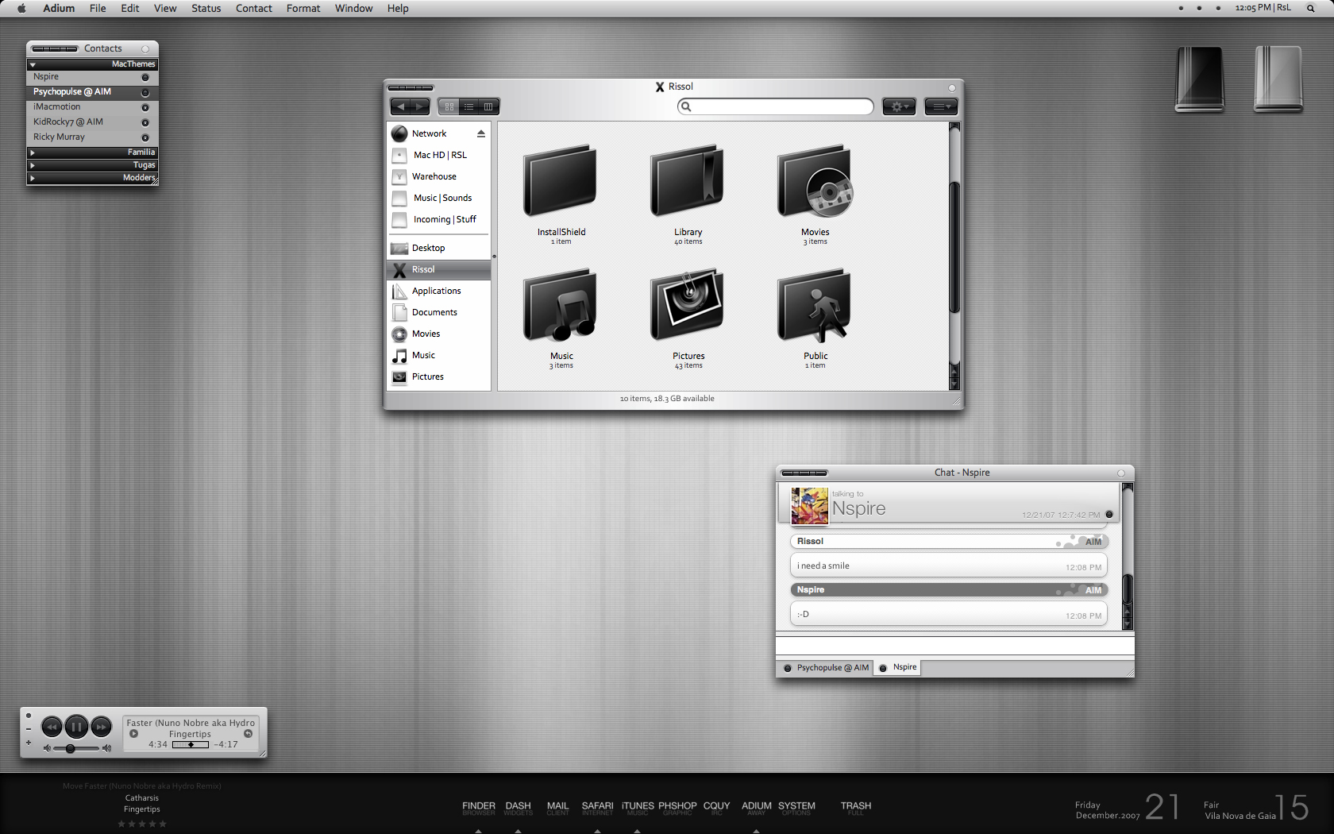Click Nspire's buddy icon in chat
The width and height of the screenshot is (1334, 834).
click(x=809, y=505)
